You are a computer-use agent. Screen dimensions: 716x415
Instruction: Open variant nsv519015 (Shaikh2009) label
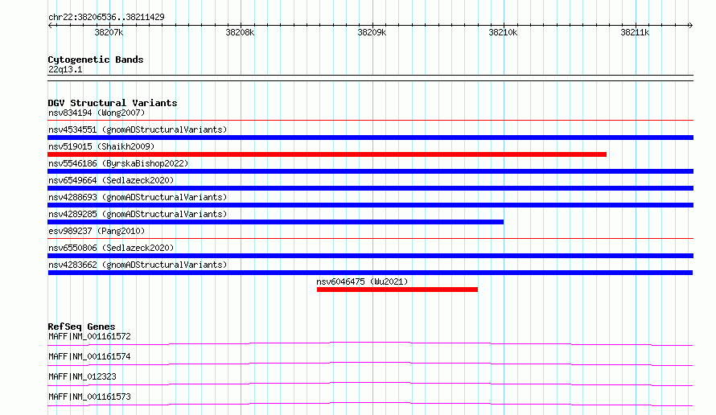(x=101, y=146)
